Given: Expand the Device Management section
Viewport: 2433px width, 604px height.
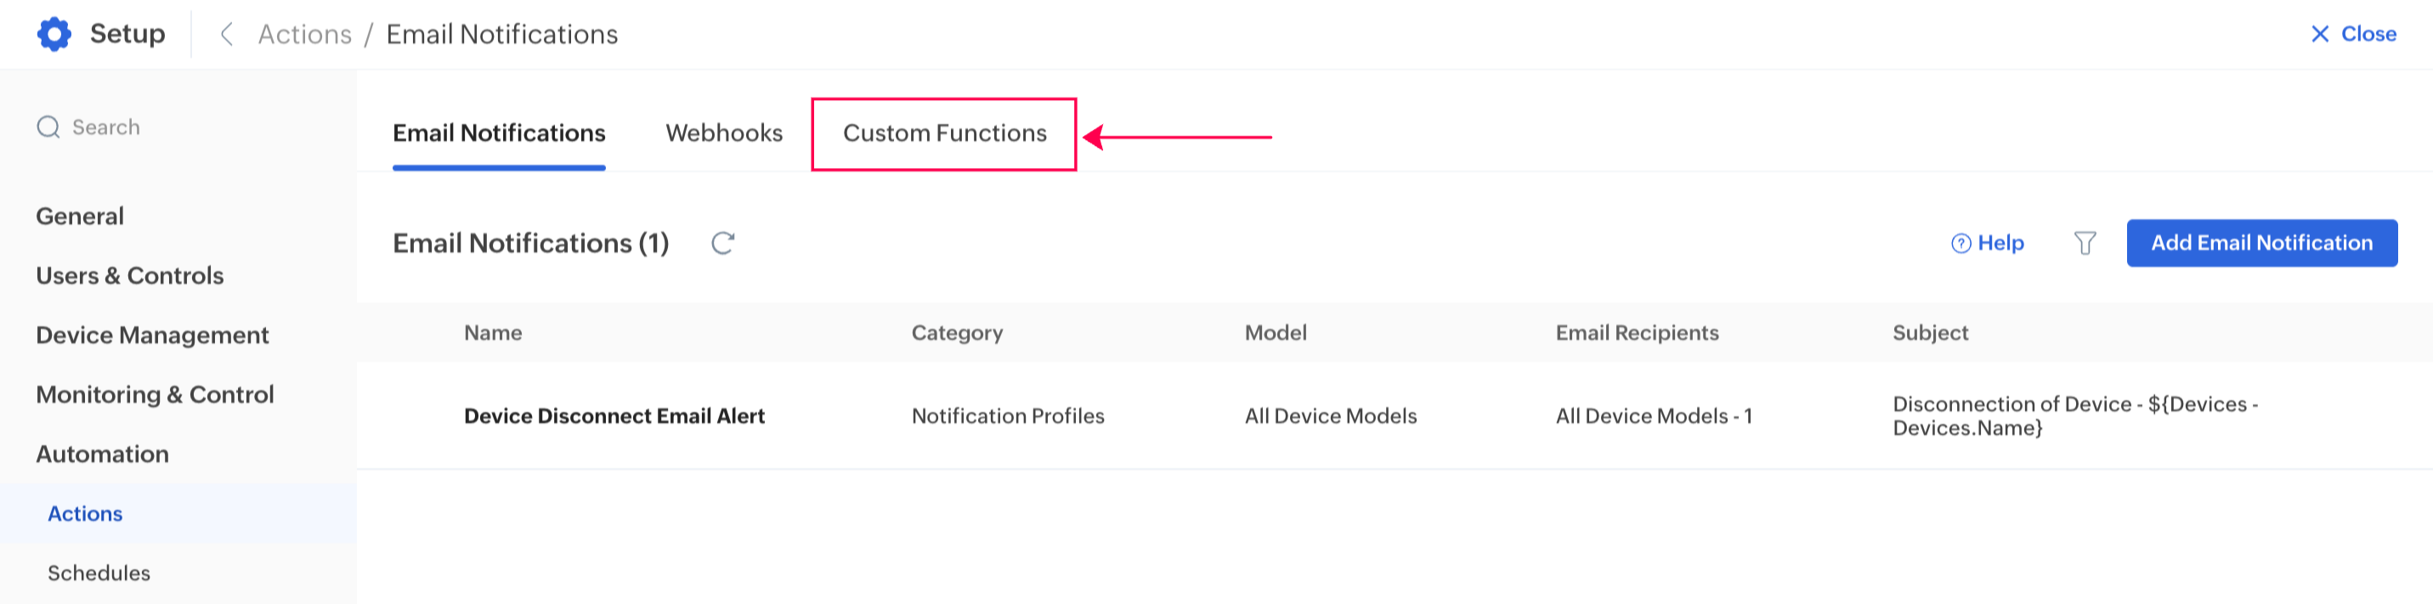Looking at the screenshot, I should (152, 335).
